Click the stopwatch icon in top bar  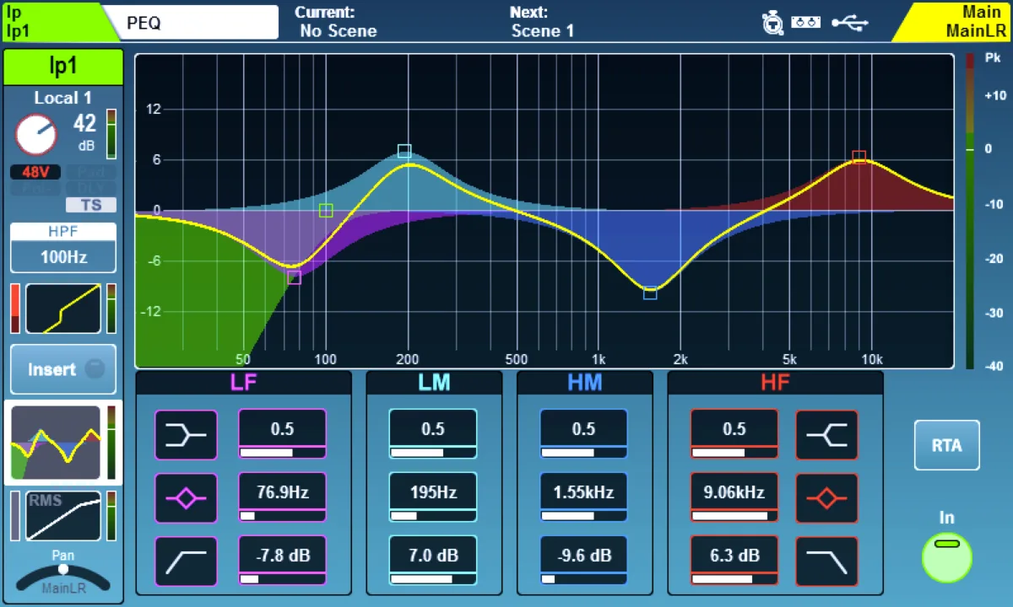coord(772,23)
